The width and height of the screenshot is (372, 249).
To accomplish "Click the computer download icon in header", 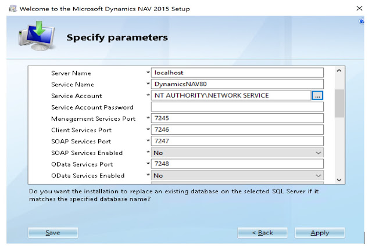I will (37, 36).
